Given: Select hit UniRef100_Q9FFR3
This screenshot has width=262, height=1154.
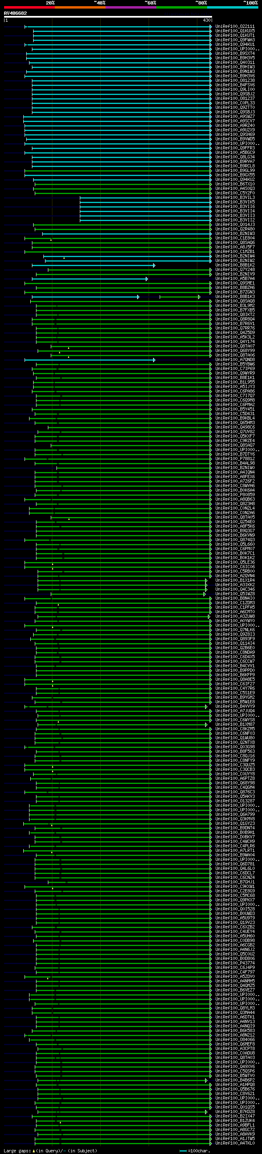Looking at the screenshot, I should coord(235,148).
